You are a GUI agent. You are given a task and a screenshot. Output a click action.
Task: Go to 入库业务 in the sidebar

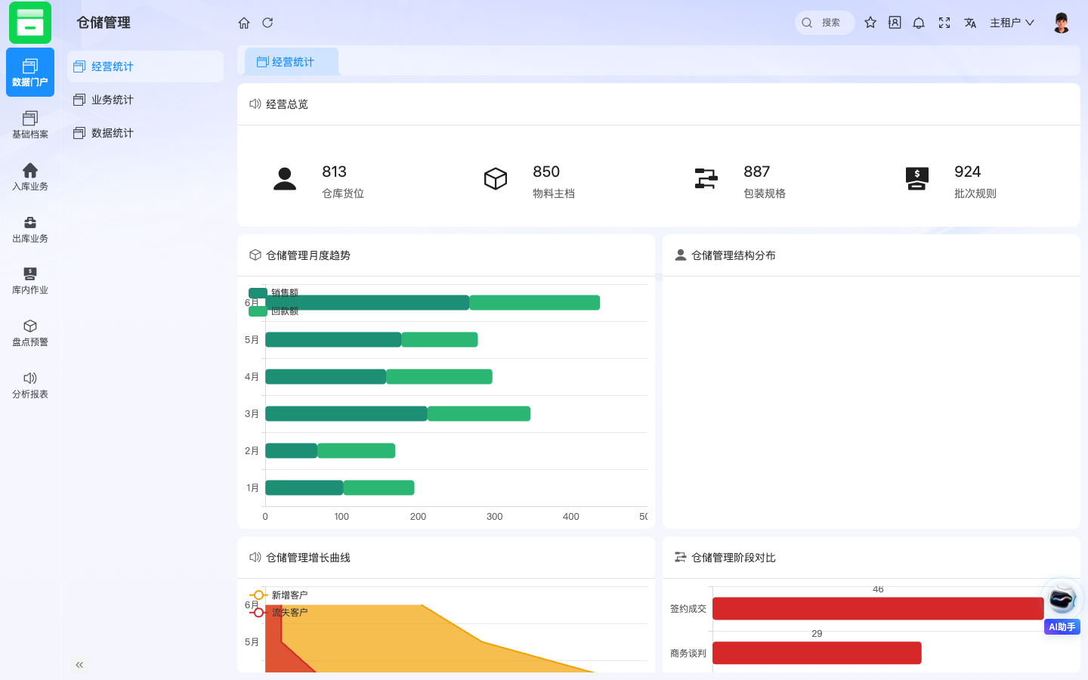click(x=30, y=177)
